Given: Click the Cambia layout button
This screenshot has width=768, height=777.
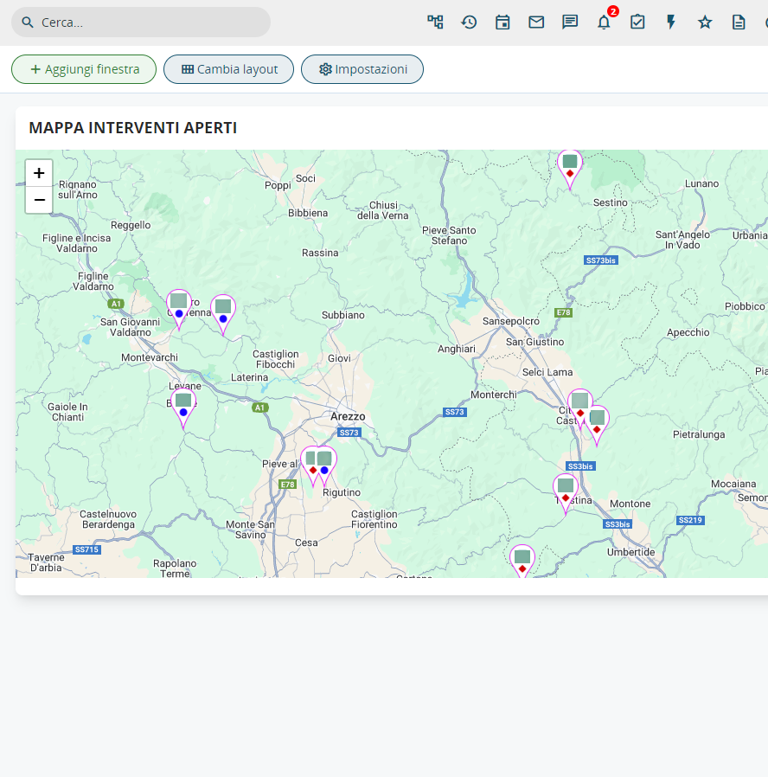Looking at the screenshot, I should point(229,69).
